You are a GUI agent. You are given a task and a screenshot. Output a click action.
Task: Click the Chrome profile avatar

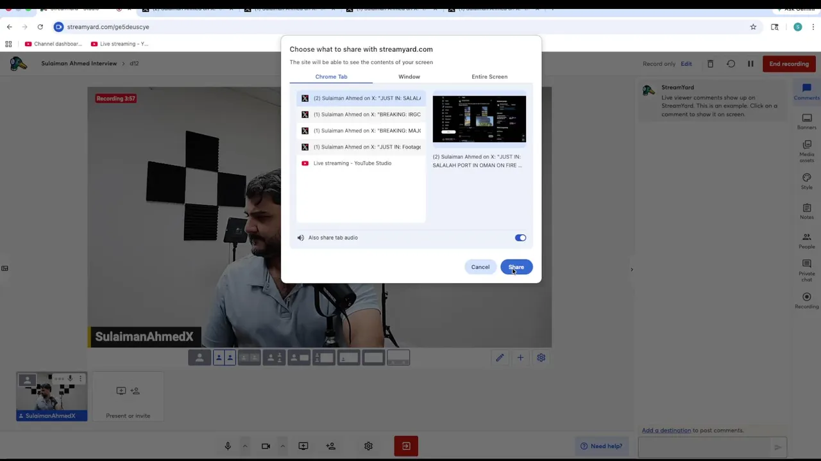(797, 27)
